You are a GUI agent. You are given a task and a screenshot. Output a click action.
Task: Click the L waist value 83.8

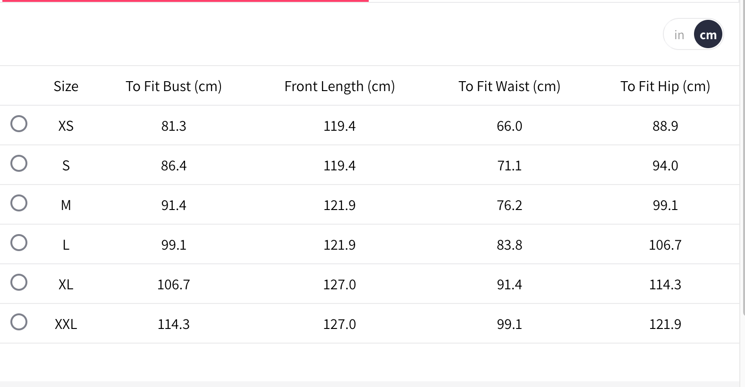509,245
